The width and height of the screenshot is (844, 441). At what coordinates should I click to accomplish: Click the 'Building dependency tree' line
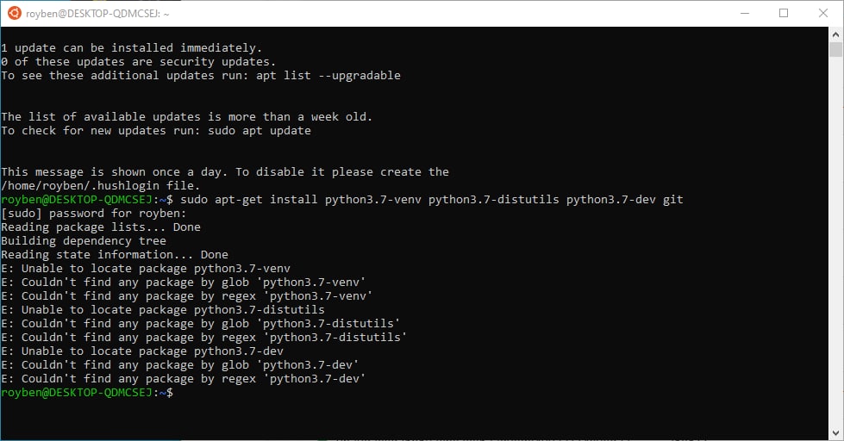(83, 241)
